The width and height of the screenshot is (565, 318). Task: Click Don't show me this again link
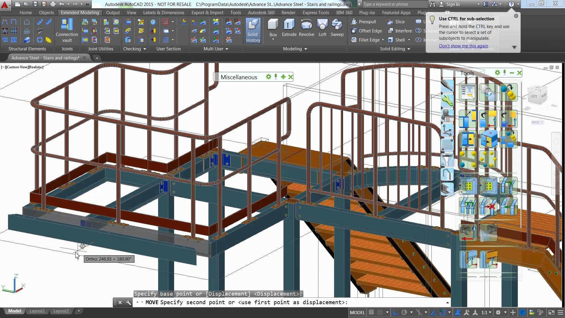pos(463,45)
